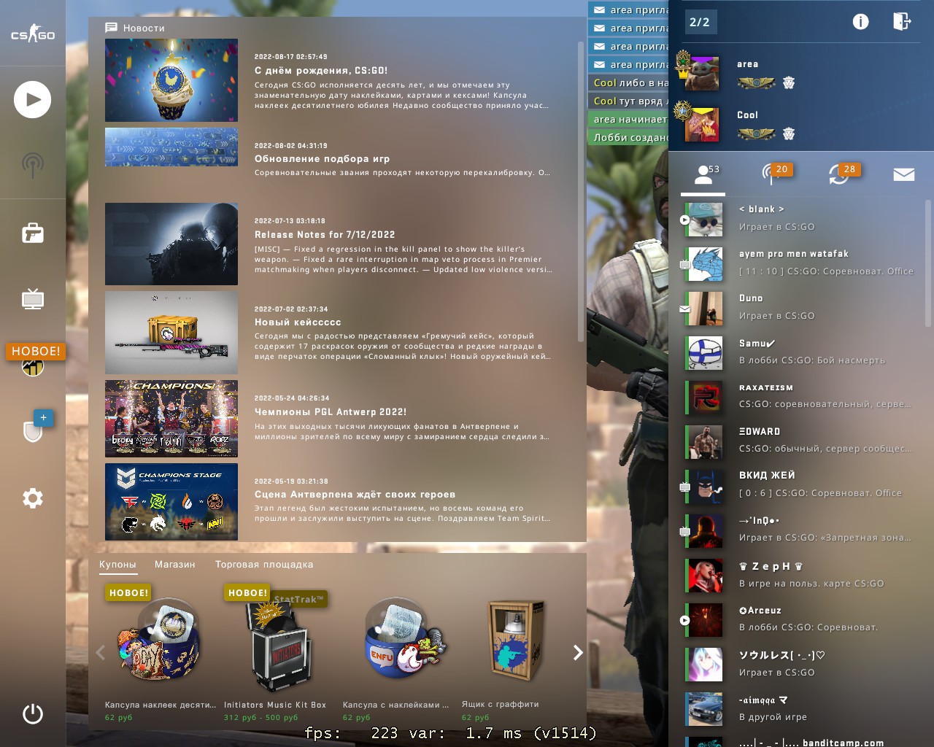Click the CS:GO logo home icon
The height and width of the screenshot is (747, 934).
(33, 34)
